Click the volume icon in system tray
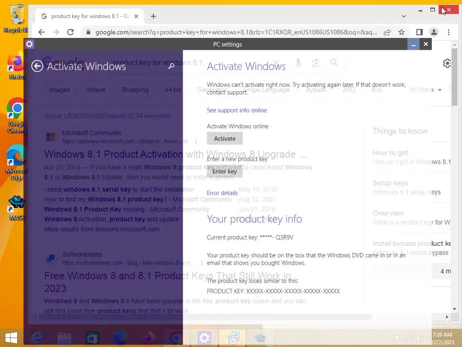Screen dimensions: 462x347 pos(419,338)
